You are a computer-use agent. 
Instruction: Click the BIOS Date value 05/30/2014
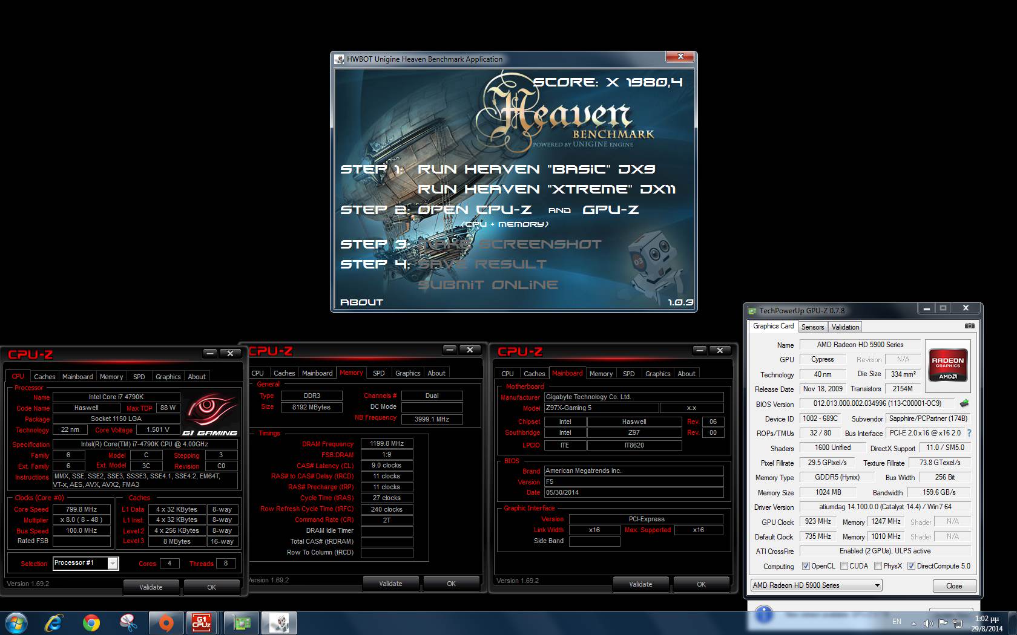[x=633, y=492]
